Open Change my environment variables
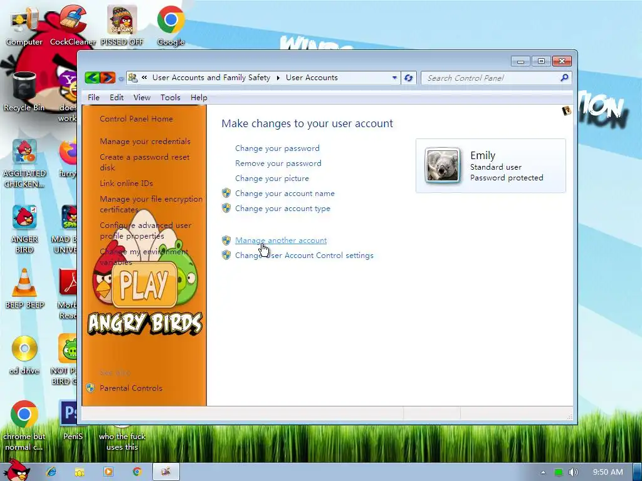Image resolution: width=642 pixels, height=481 pixels. pyautogui.click(x=144, y=256)
